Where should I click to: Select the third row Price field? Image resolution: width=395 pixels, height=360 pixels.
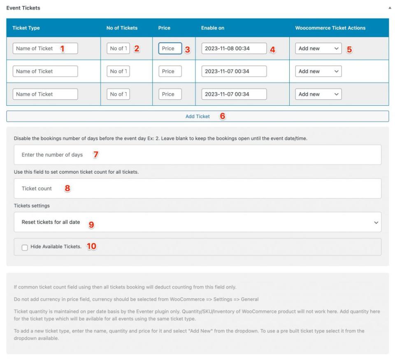point(170,94)
